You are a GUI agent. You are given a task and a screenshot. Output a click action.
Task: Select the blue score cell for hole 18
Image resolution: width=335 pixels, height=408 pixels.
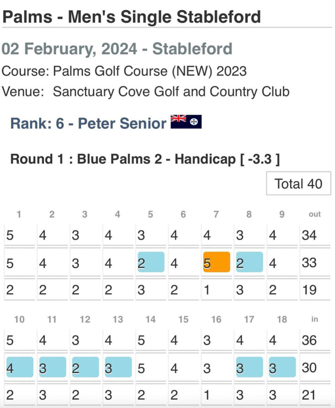tap(282, 367)
